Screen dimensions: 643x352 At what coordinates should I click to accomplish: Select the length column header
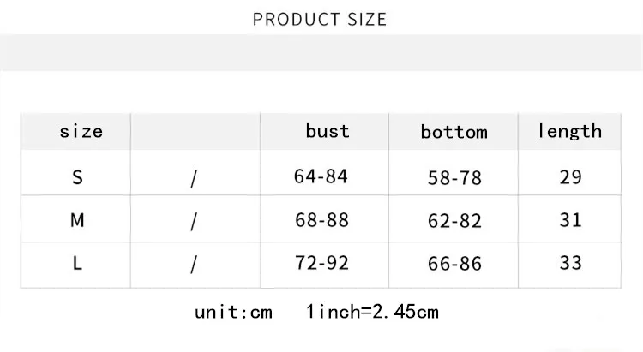(x=569, y=131)
